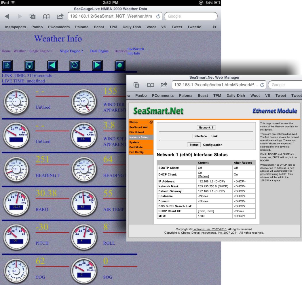Screen dimensions: 302x285
Task: Tap share icon in Web Manager window
Action: click(x=164, y=85)
